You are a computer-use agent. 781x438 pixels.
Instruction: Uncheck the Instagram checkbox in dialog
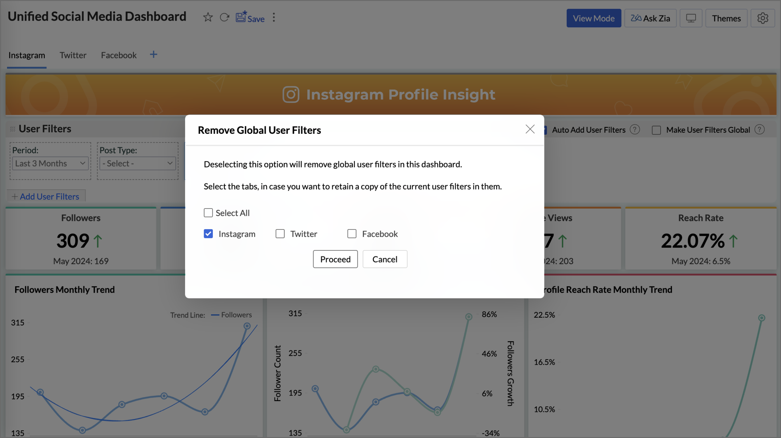coord(208,234)
